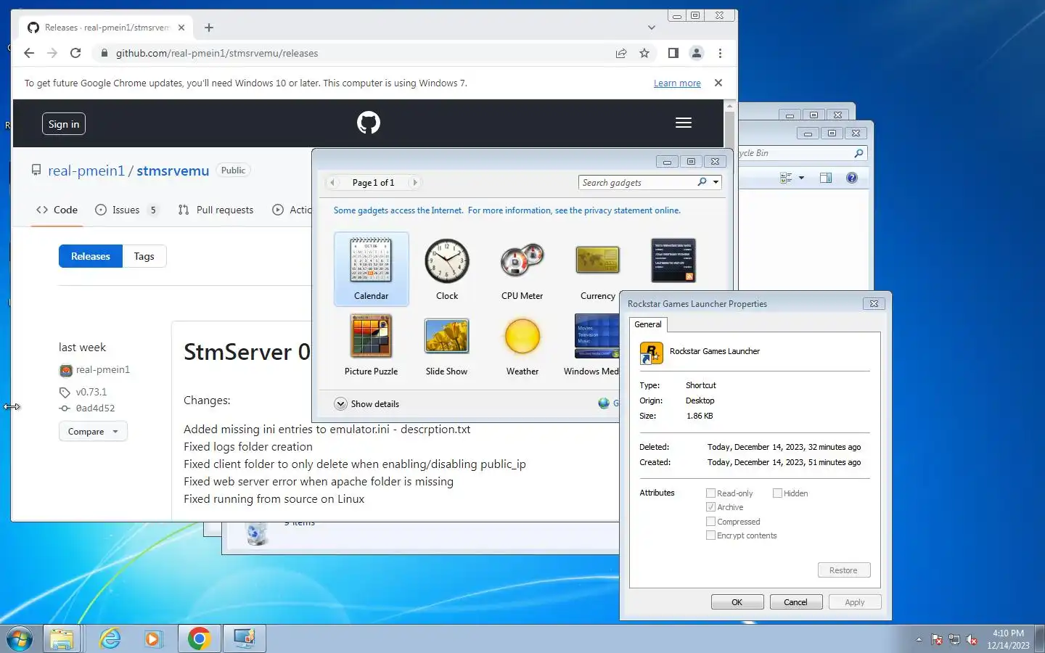The height and width of the screenshot is (653, 1045).
Task: Open Search gadgets dropdown arrow
Action: (716, 182)
